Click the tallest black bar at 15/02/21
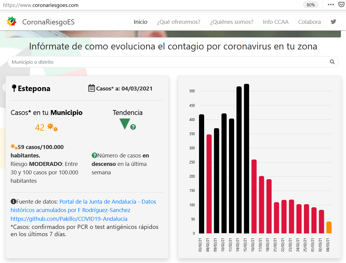 click(x=246, y=158)
